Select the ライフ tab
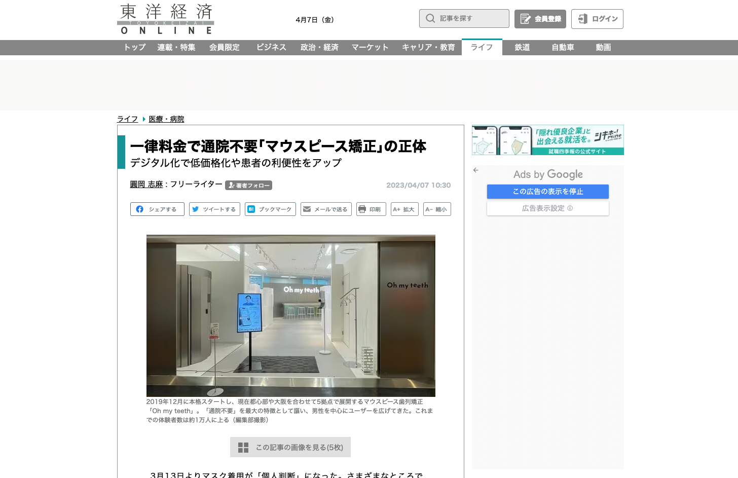The height and width of the screenshot is (478, 738). pos(482,47)
